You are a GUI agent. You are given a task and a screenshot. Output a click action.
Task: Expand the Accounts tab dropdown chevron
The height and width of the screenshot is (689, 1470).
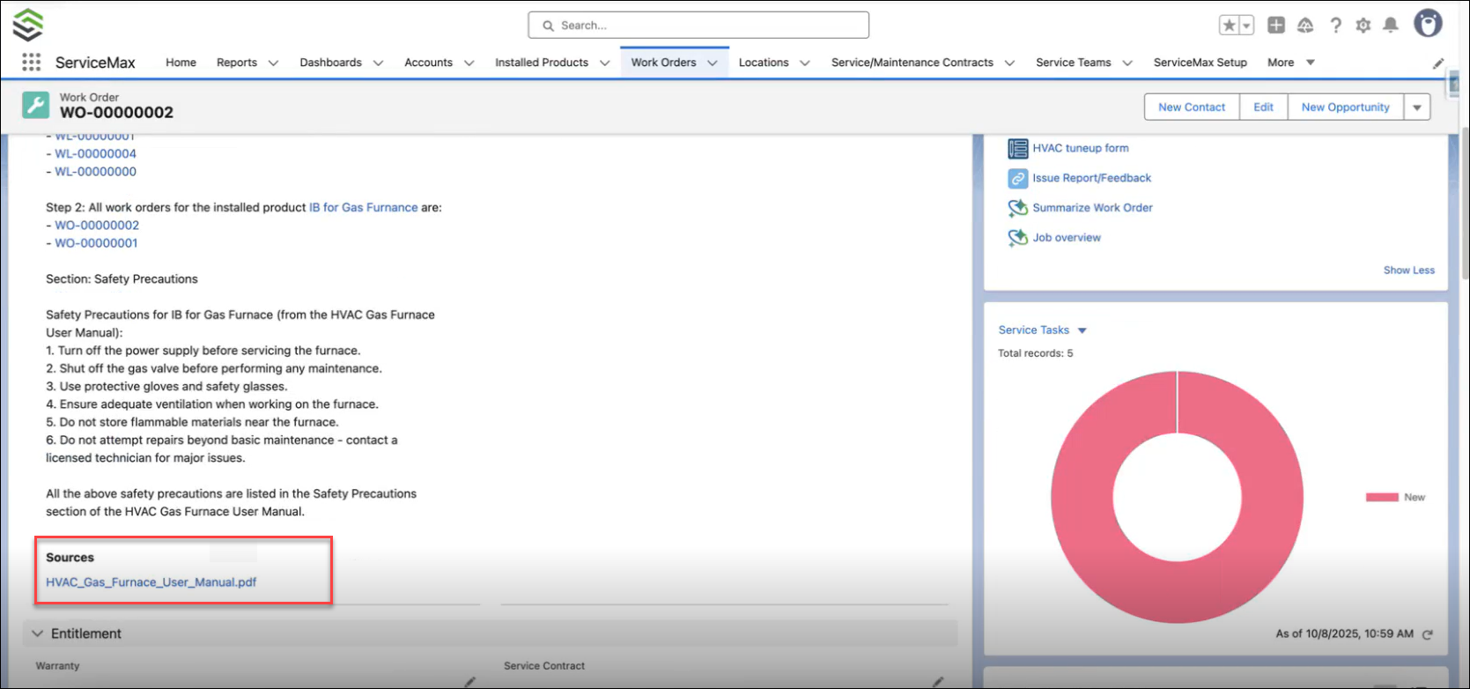coord(469,63)
